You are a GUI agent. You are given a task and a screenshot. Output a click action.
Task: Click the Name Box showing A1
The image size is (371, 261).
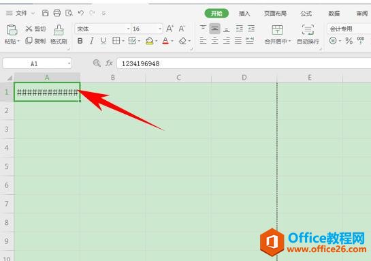pos(37,63)
